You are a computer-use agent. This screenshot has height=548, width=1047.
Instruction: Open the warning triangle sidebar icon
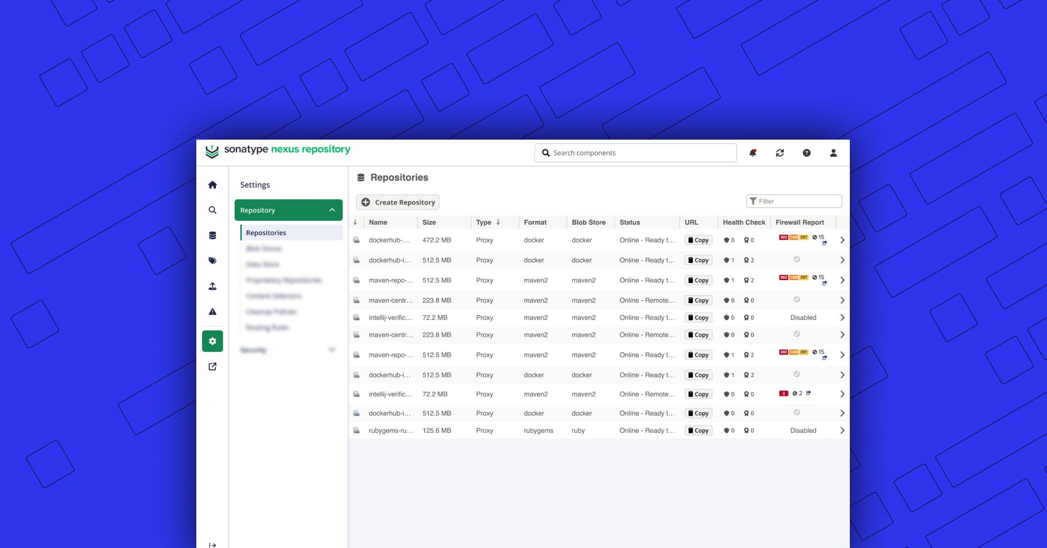coord(212,312)
